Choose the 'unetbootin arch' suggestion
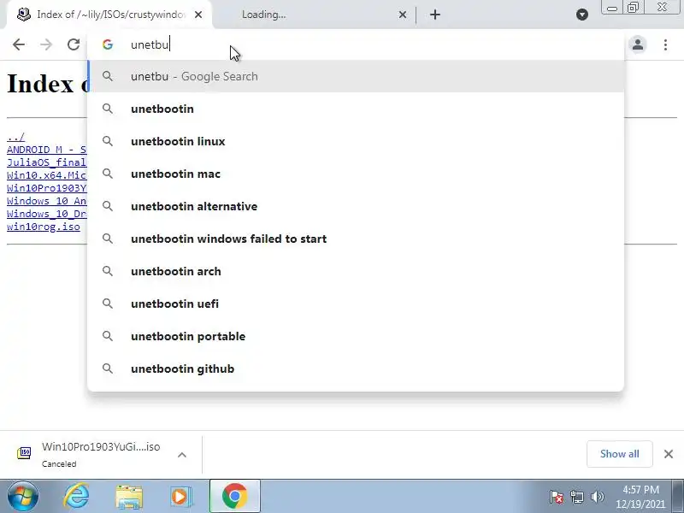 356,271
